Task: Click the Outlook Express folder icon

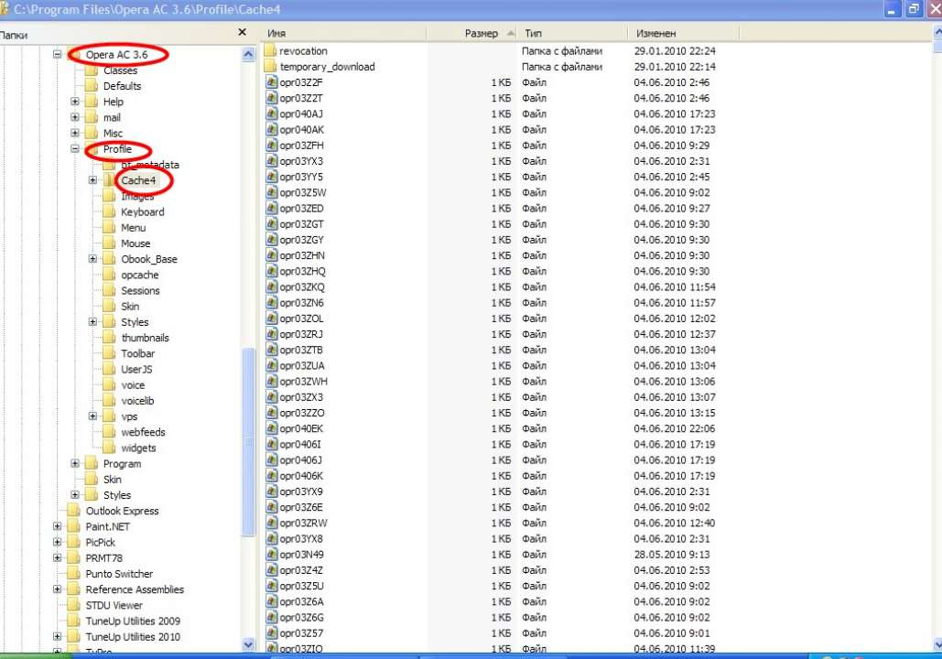Action: point(74,511)
